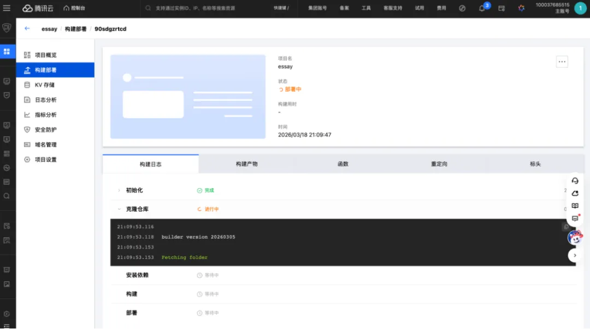Click 构建部署 breadcrumb link

point(75,29)
